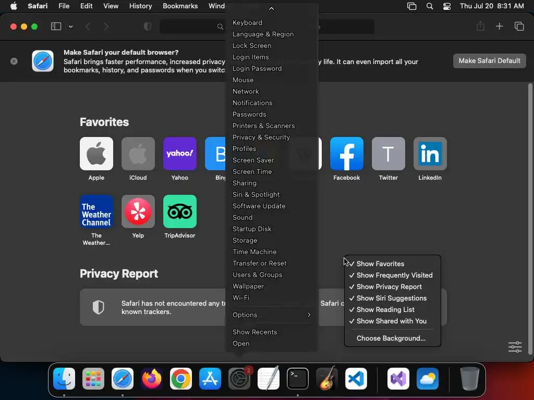Expand the Options submenu
The width and height of the screenshot is (534, 400).
point(271,315)
